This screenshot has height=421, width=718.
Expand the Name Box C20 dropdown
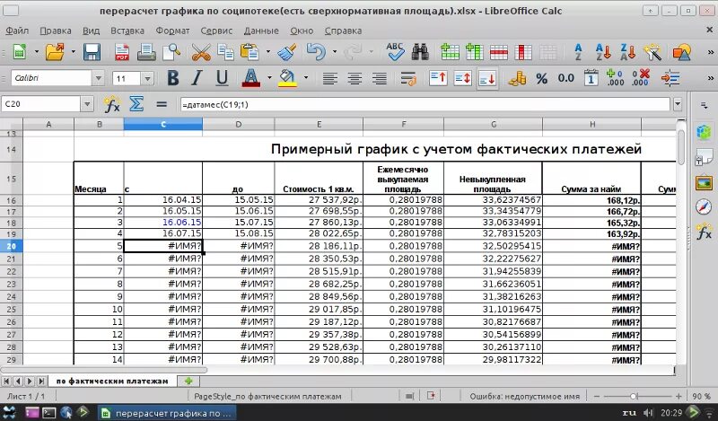tap(87, 104)
